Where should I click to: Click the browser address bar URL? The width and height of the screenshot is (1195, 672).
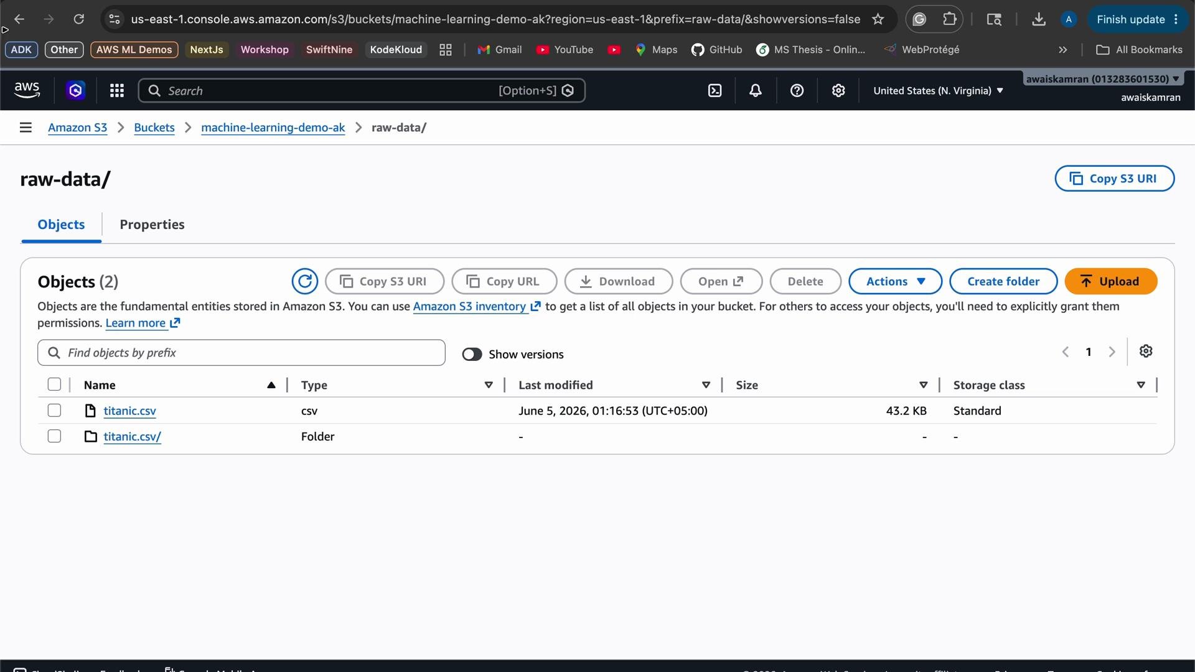point(495,19)
